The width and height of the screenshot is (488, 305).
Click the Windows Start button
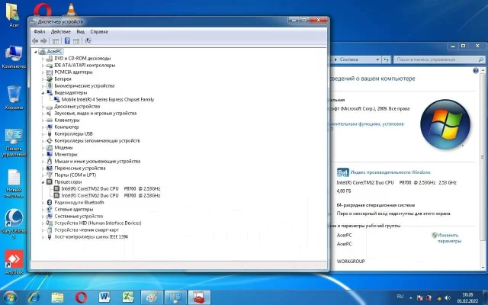pos(10,297)
